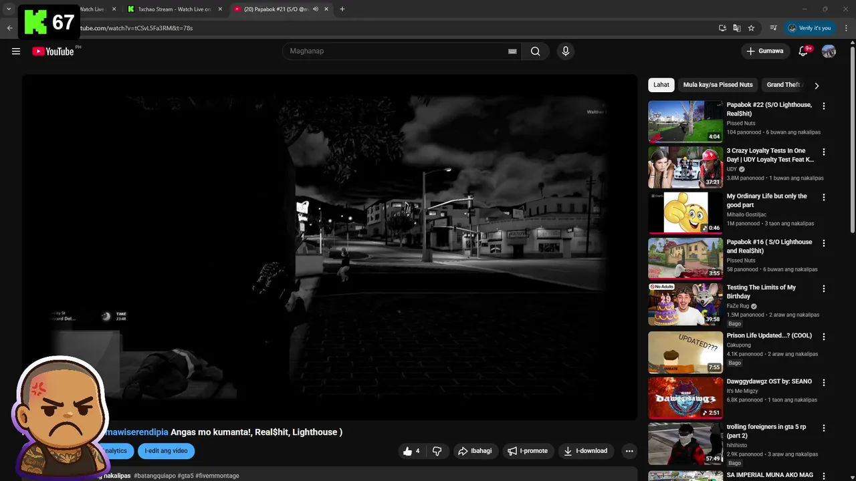Open options menu for Testing The Limits video
The image size is (856, 481).
[824, 289]
